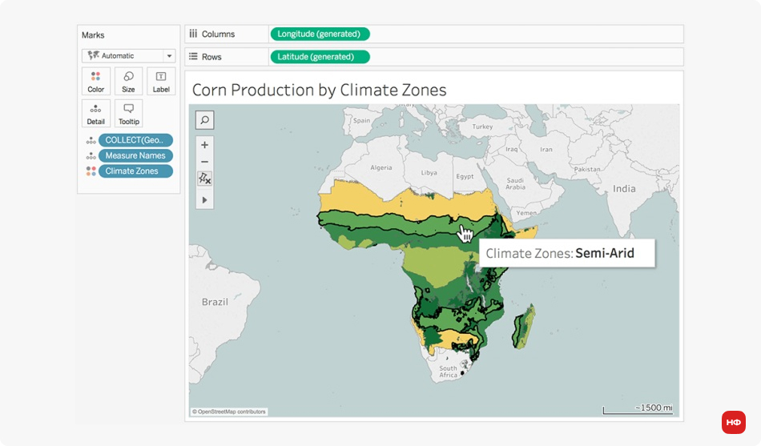Click color icon beside Climate Zones pill
The image size is (761, 446).
point(91,171)
